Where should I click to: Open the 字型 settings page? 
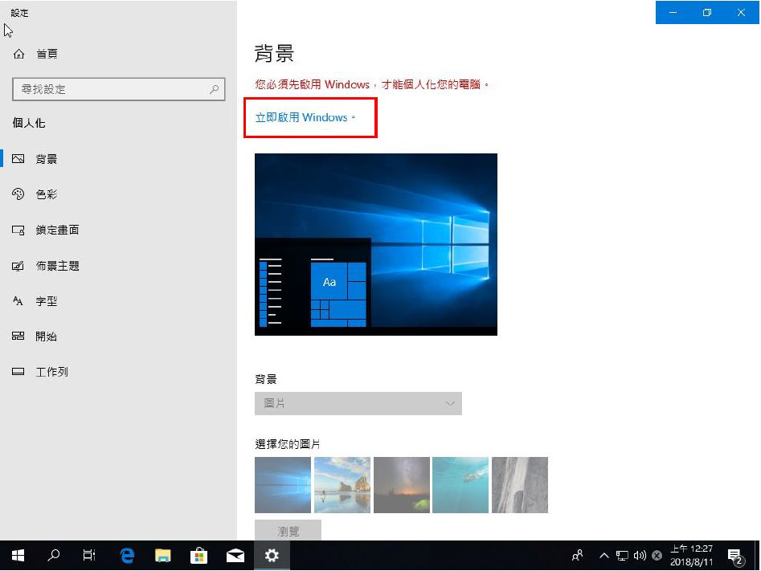point(46,301)
